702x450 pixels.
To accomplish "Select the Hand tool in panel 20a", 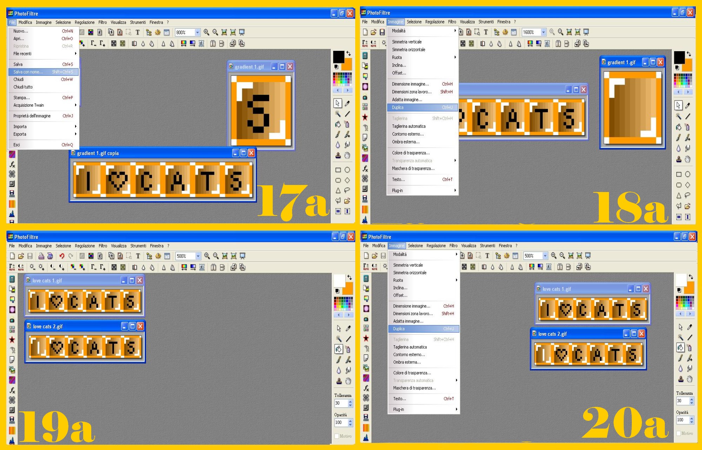I will point(690,379).
